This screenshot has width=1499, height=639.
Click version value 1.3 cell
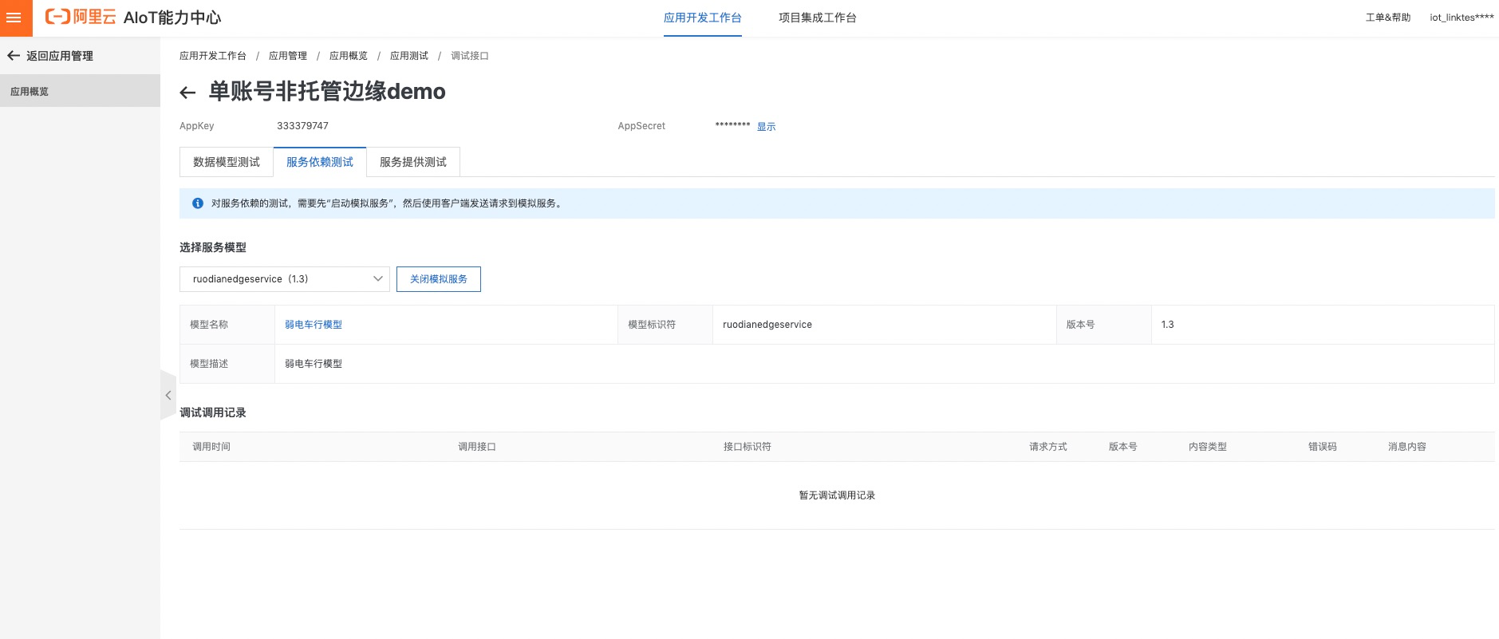(1323, 325)
